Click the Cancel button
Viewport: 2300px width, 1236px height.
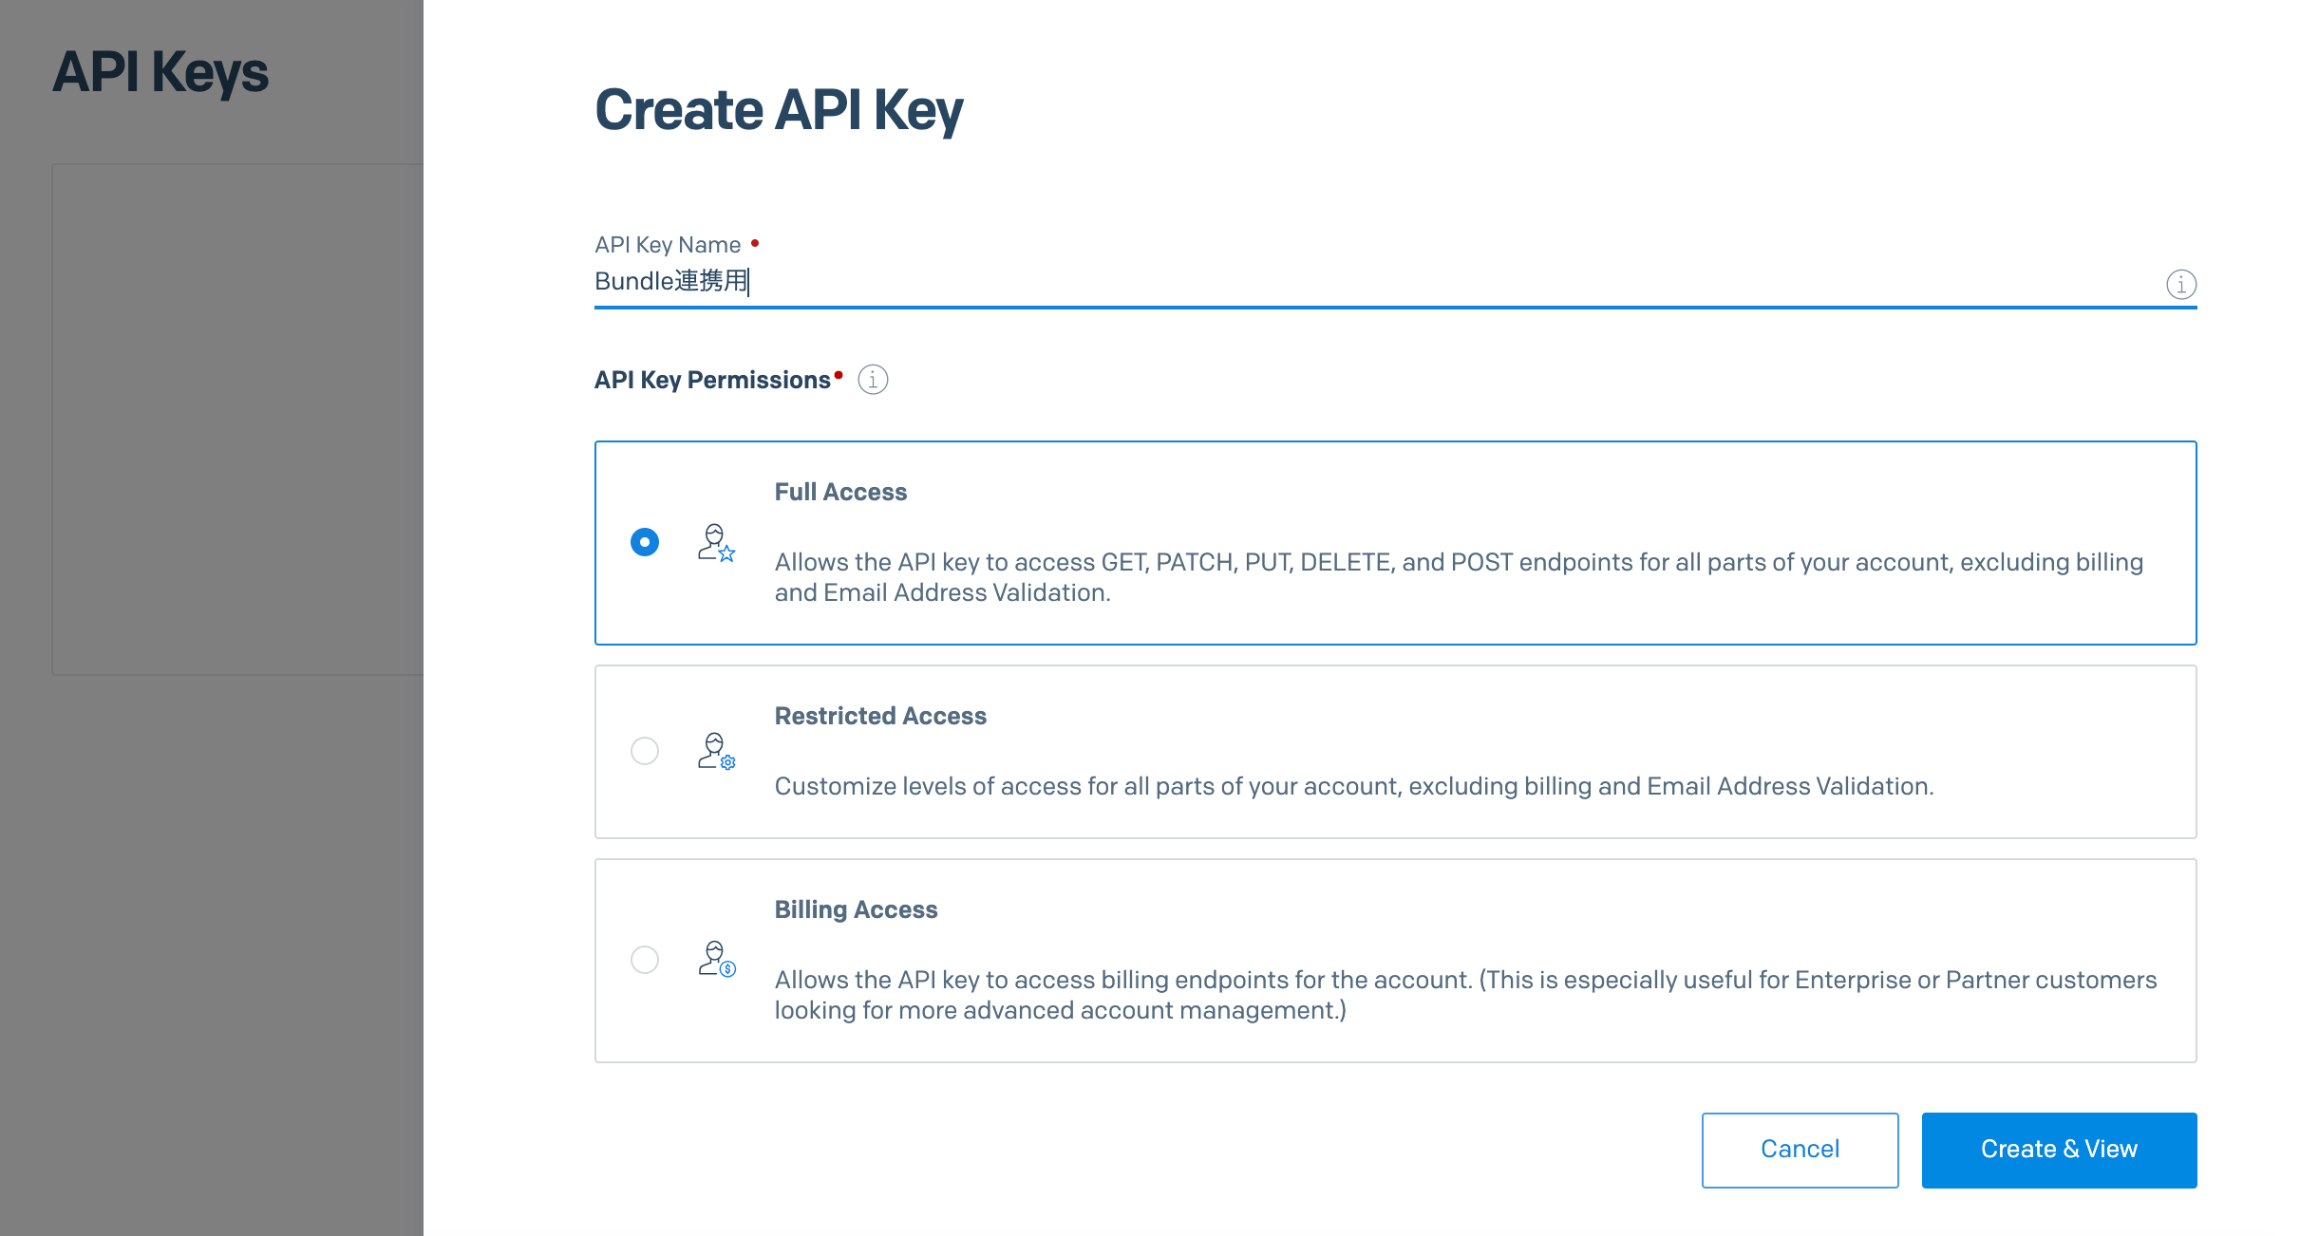(1800, 1150)
